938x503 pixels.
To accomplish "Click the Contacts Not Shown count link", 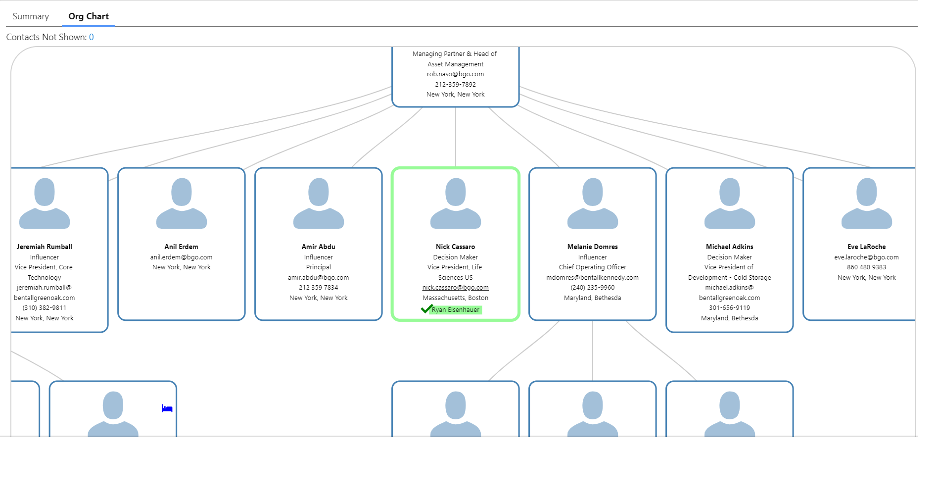I will [92, 37].
